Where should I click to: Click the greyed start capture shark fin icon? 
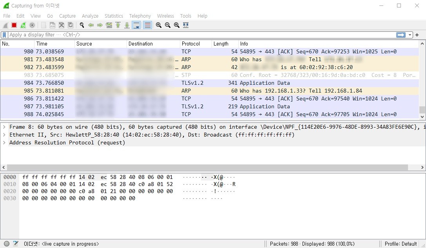pos(5,25)
